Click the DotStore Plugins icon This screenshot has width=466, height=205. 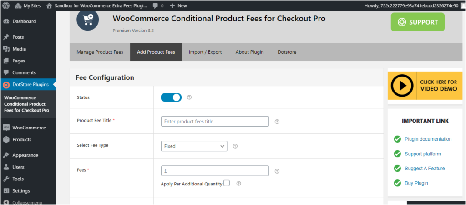coord(6,85)
